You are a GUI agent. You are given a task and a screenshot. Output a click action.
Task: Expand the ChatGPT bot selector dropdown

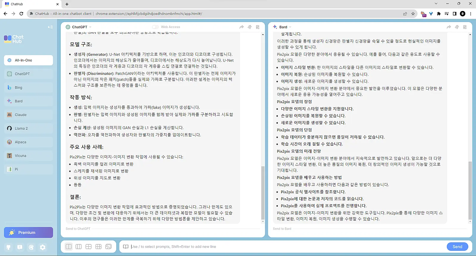90,27
